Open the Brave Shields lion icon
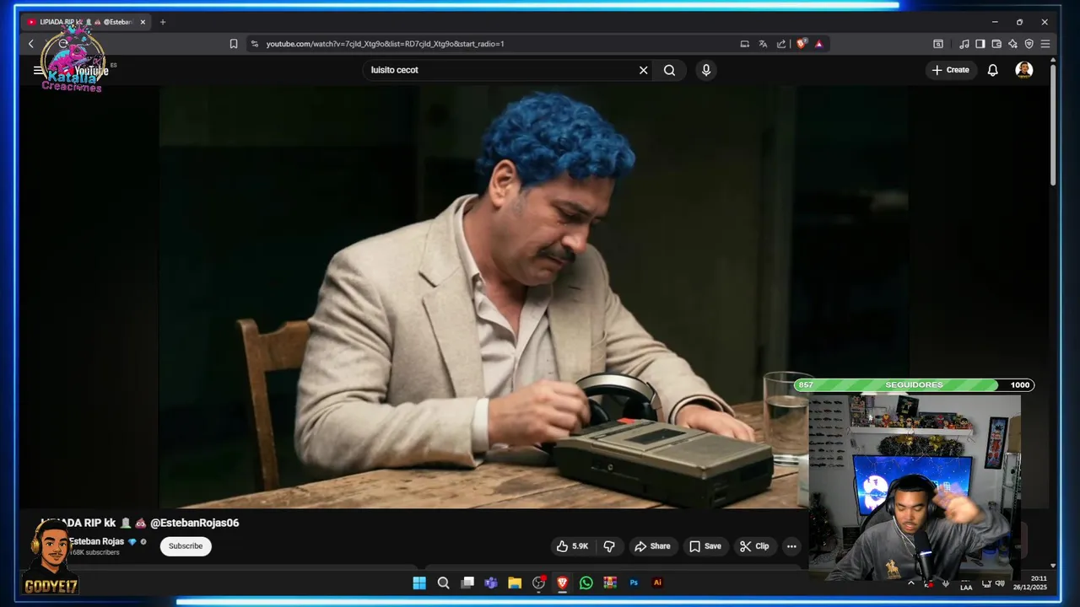This screenshot has width=1080, height=607. click(802, 44)
